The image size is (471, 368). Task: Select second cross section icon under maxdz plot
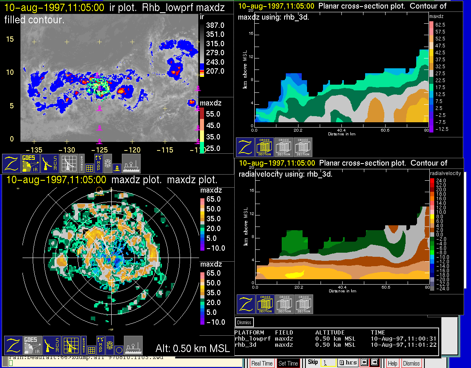[284, 147]
